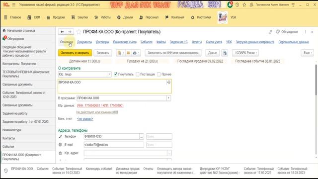
Task: Switch to the События tab
Action: 147,42
